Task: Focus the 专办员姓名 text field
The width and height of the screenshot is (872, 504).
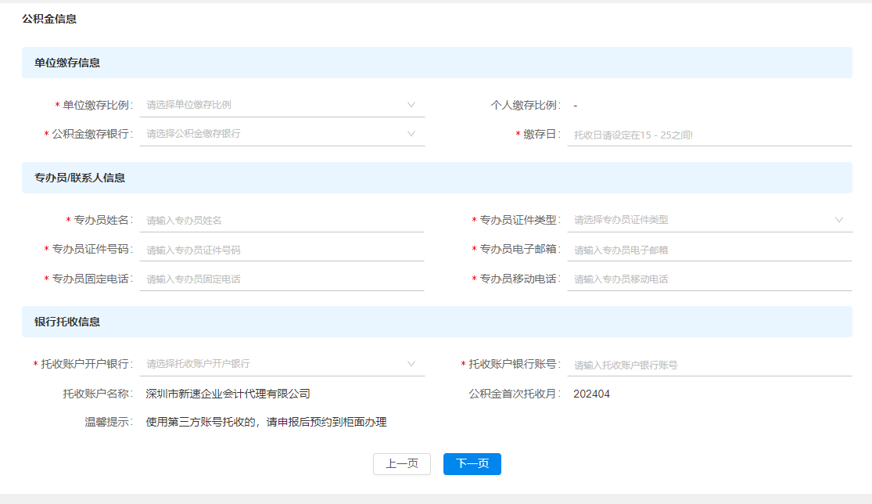Action: point(282,221)
